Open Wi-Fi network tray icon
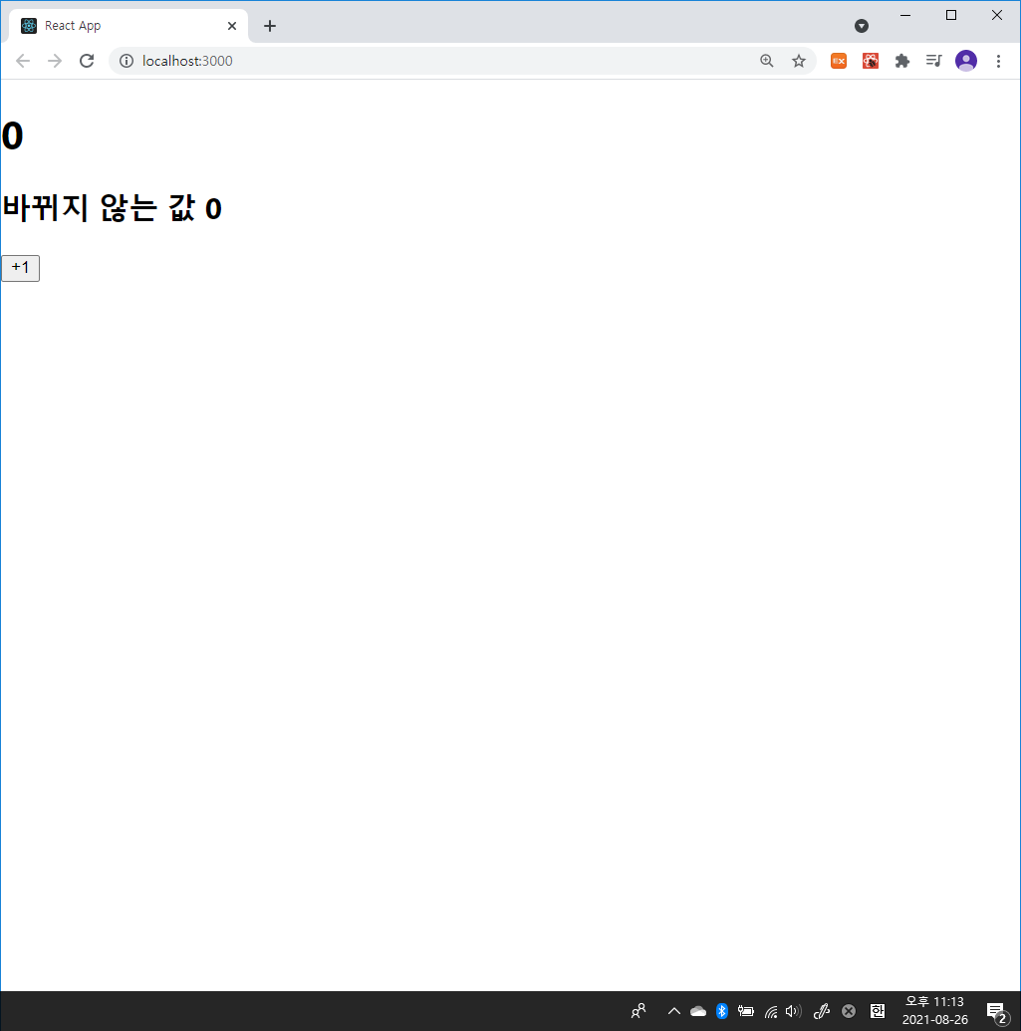The height and width of the screenshot is (1031, 1021). click(771, 1011)
